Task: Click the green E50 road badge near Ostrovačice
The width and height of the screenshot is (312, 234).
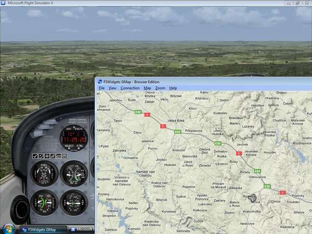Action: [267, 186]
